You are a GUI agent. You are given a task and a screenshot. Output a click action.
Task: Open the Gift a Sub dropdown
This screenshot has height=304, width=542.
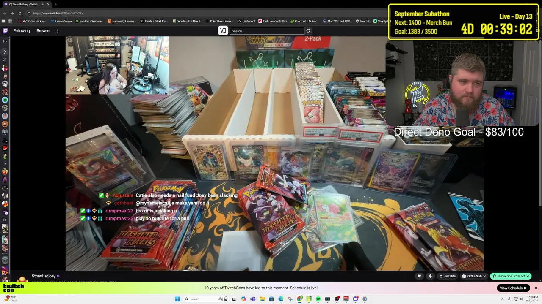474,276
